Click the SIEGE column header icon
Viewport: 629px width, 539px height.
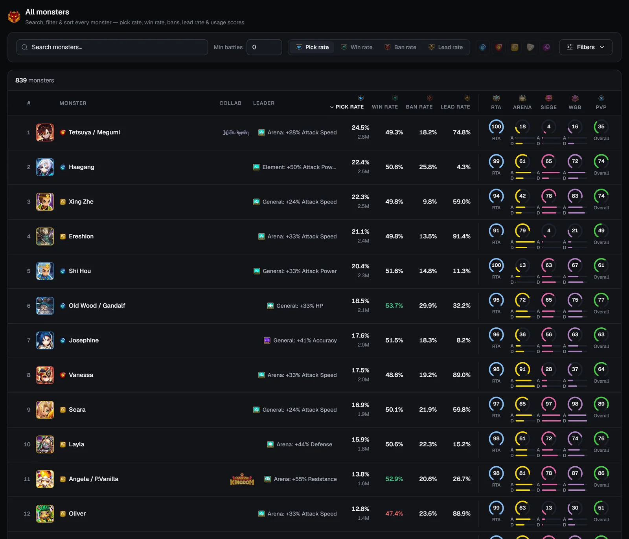click(549, 98)
